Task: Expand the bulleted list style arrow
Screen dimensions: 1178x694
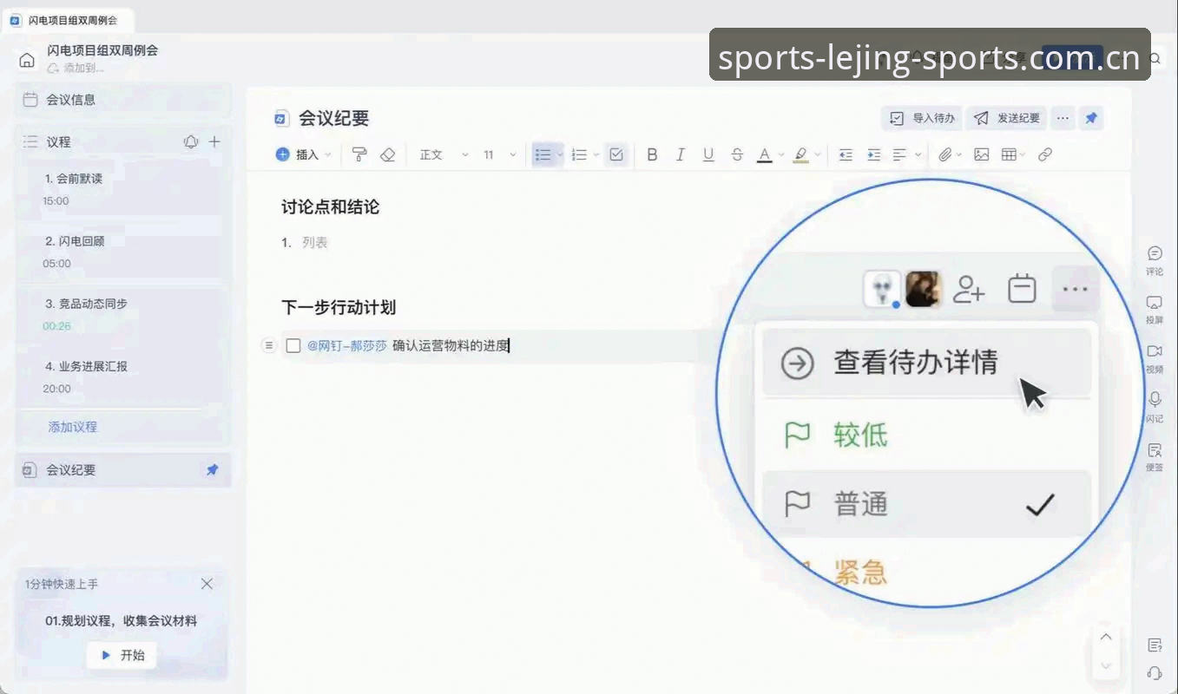Action: pos(560,154)
